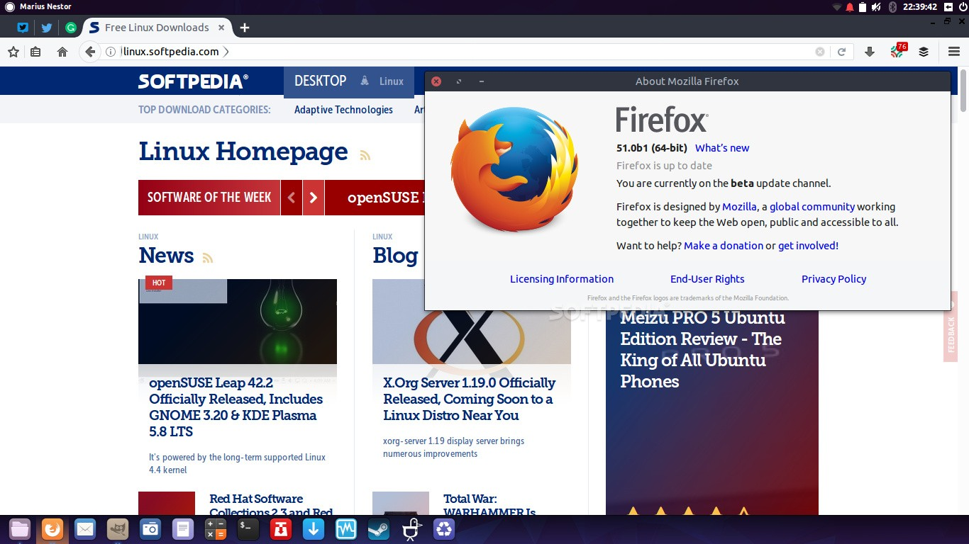Open the text editor dock icon
The height and width of the screenshot is (544, 969).
183,529
